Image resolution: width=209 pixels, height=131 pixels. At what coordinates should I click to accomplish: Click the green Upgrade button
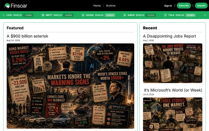(201, 6)
